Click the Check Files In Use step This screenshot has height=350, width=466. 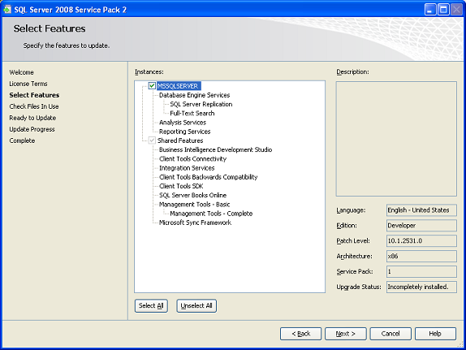34,106
